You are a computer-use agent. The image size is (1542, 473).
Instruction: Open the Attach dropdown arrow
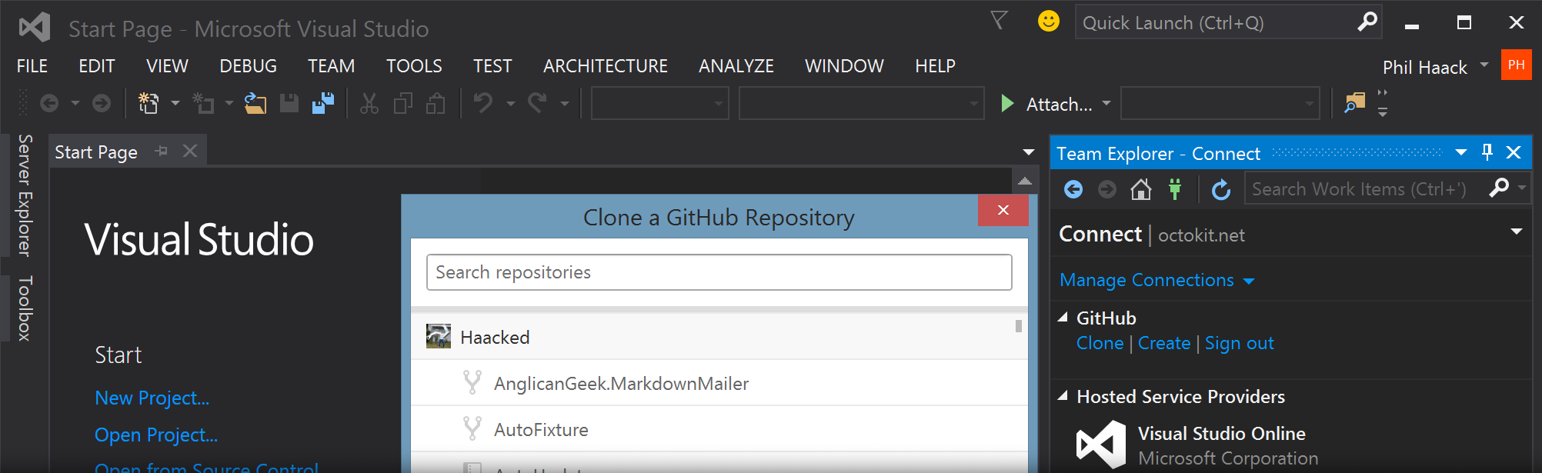pos(1106,103)
